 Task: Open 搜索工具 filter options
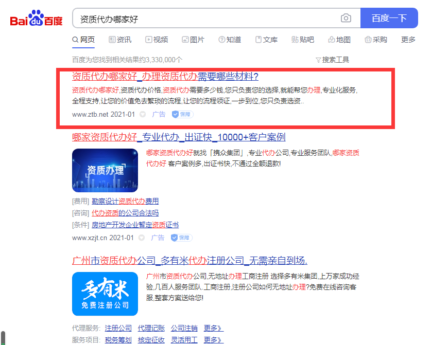[332, 60]
